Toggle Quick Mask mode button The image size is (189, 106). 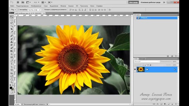pyautogui.click(x=12, y=92)
